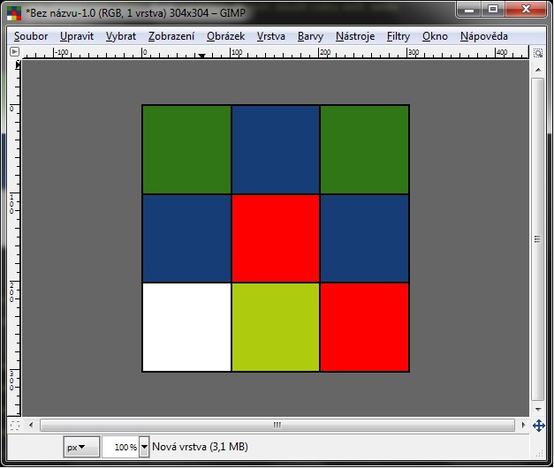Viewport: 554px width, 468px height.
Task: Open the px unit dropdown
Action: [x=81, y=447]
